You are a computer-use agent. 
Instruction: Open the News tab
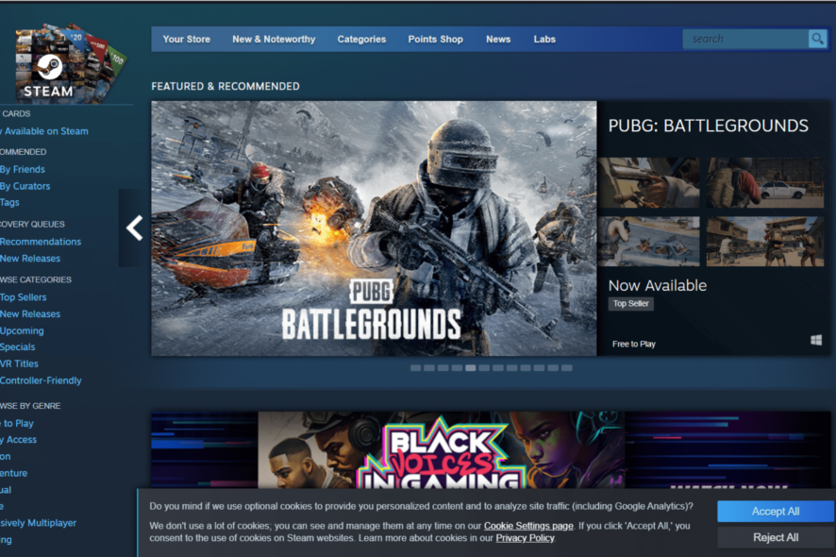[498, 39]
